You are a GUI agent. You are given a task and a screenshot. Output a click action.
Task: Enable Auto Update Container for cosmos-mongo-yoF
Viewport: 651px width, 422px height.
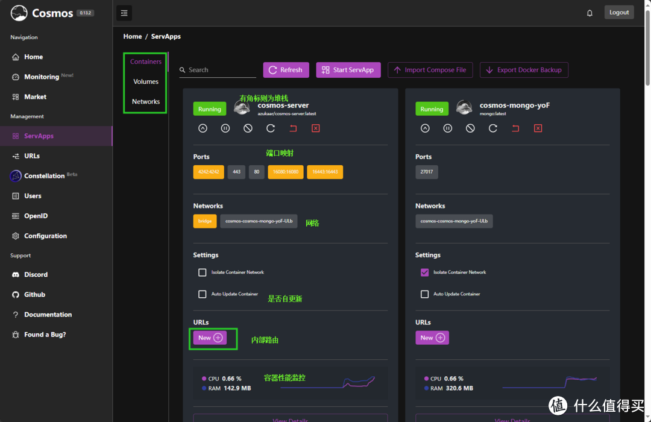click(424, 294)
